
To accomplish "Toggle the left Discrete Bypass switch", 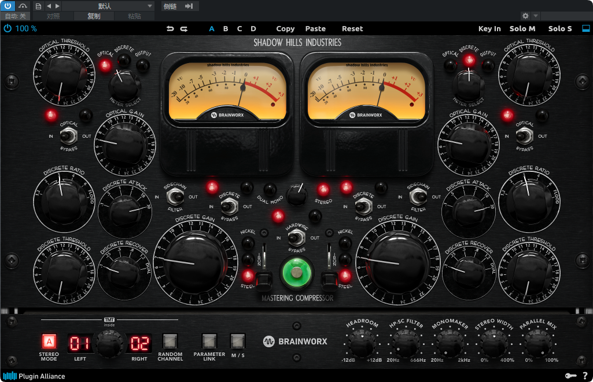I will coord(229,207).
